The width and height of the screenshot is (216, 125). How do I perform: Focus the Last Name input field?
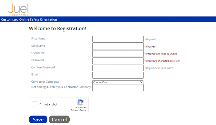(x=118, y=46)
